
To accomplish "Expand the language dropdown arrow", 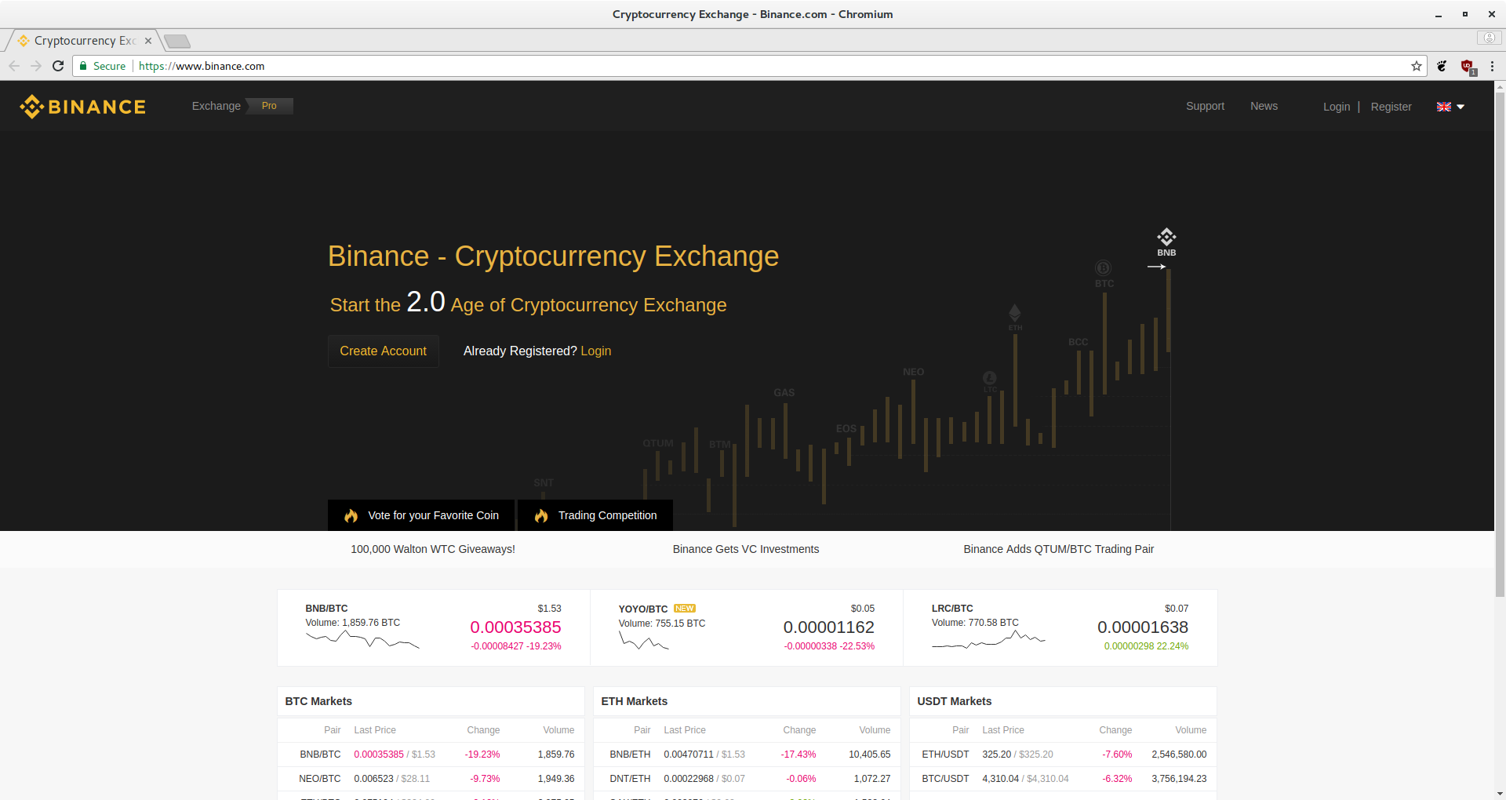I will coord(1461,107).
